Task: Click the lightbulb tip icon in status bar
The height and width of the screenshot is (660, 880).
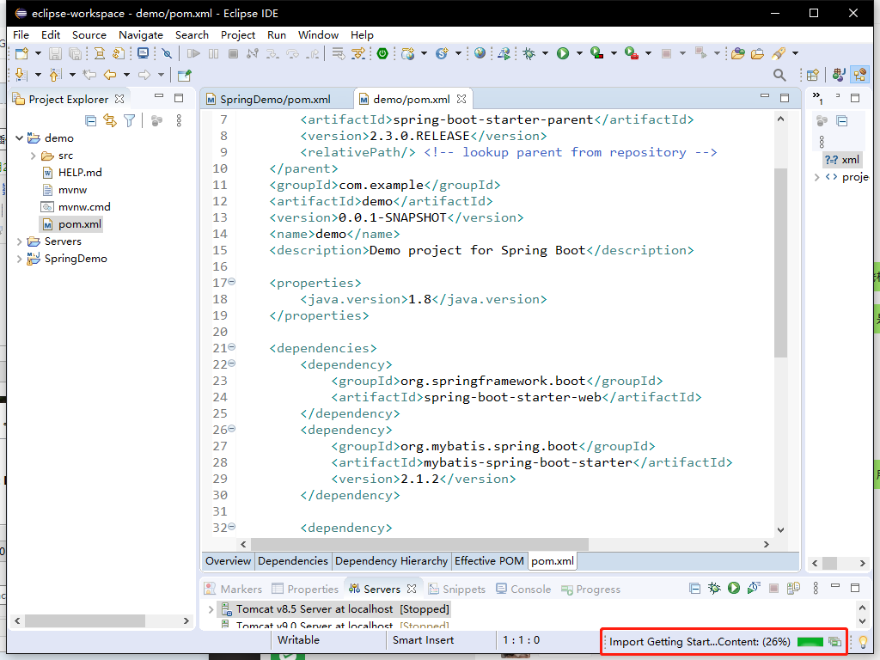Action: coord(863,641)
